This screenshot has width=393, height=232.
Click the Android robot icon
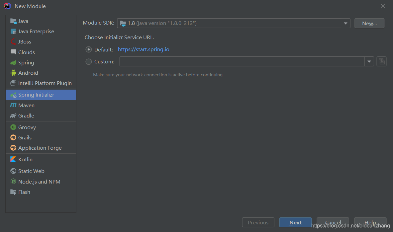click(13, 73)
